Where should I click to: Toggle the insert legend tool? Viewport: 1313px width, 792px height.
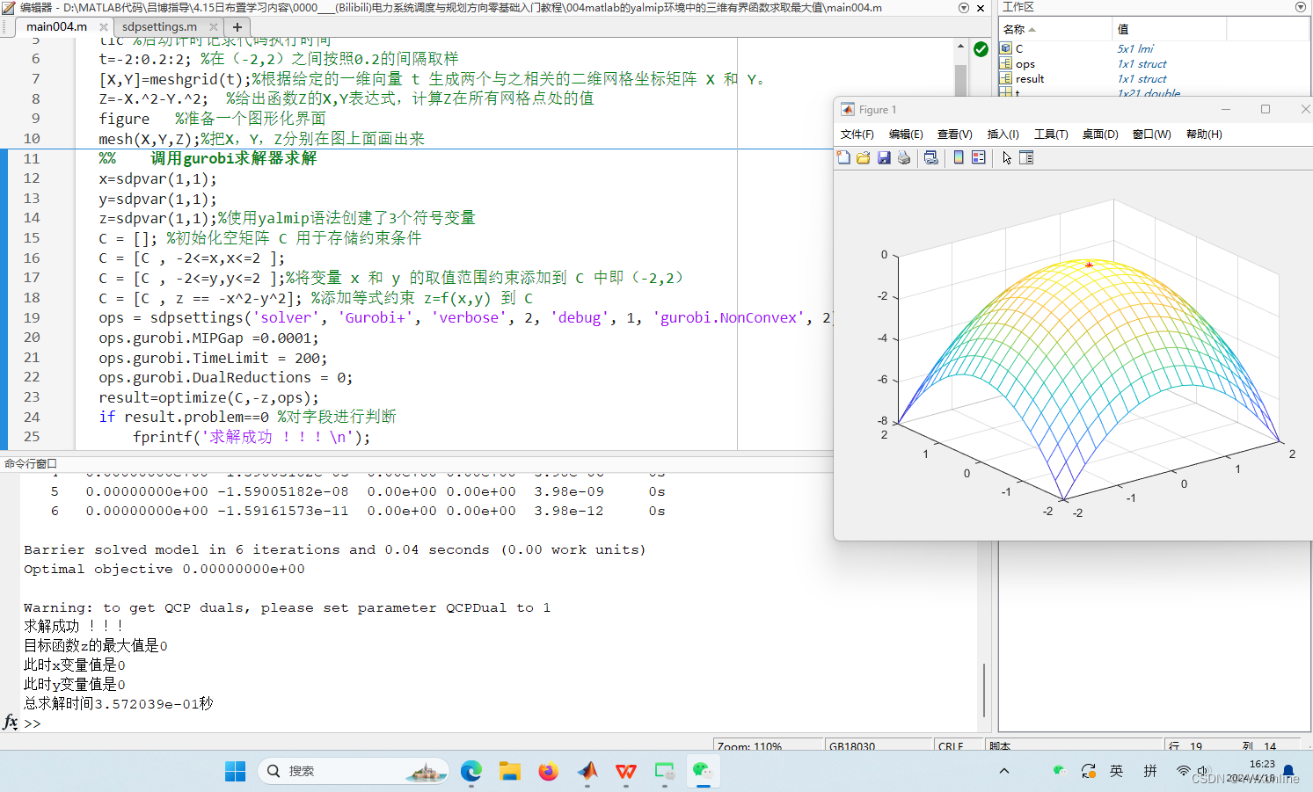(979, 157)
